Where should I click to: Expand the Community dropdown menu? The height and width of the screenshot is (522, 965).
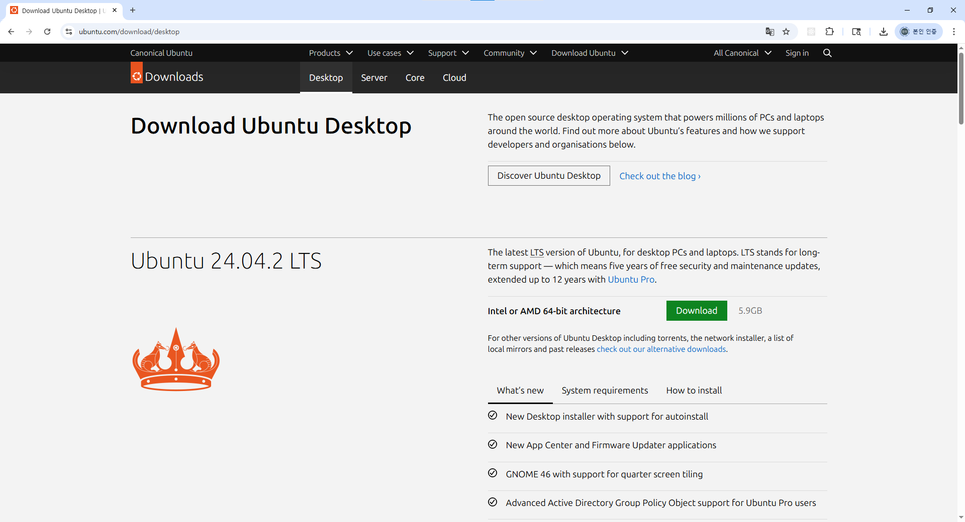click(510, 53)
